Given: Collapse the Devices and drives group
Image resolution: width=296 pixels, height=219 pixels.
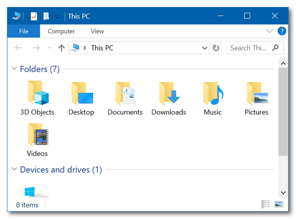Looking at the screenshot, I should (14, 169).
